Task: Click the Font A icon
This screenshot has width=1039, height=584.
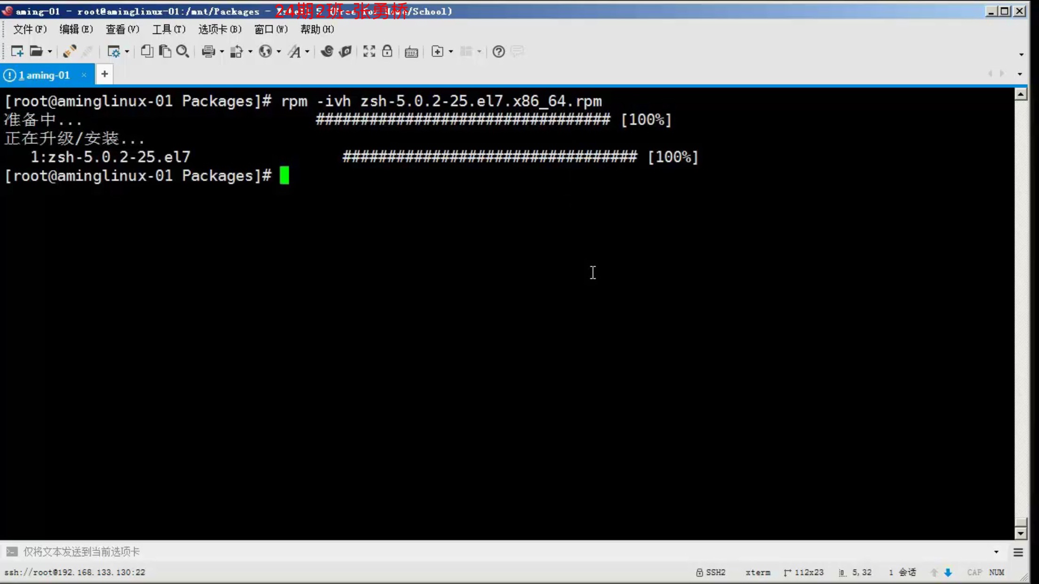Action: click(295, 51)
